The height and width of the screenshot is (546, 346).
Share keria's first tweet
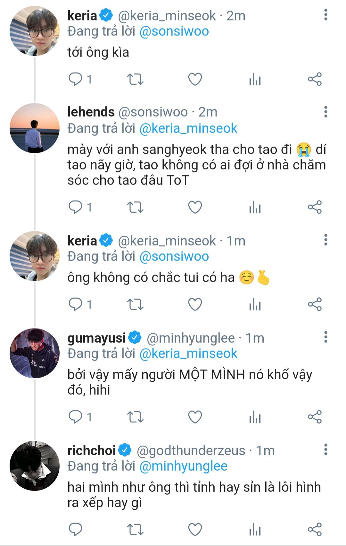[x=315, y=79]
